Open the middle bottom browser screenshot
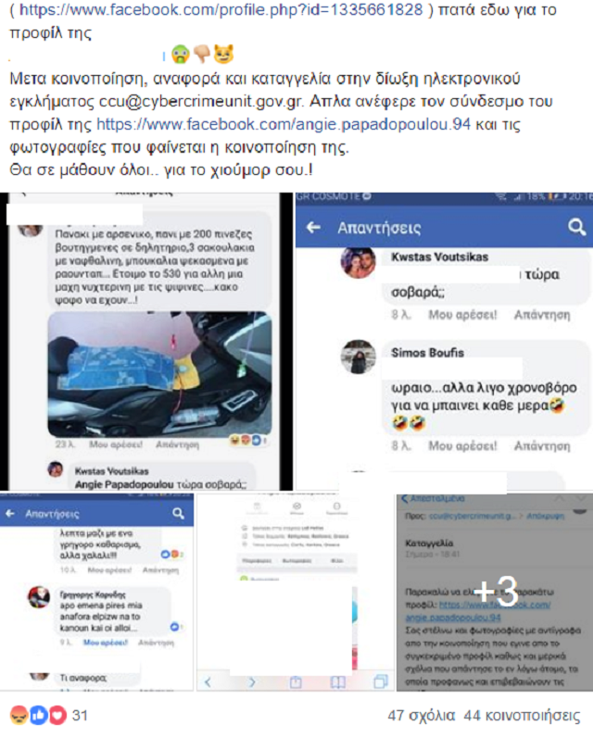Screen dimensions: 593x737 coord(295,593)
